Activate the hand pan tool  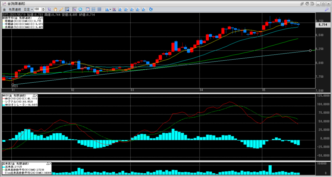click(55, 9)
